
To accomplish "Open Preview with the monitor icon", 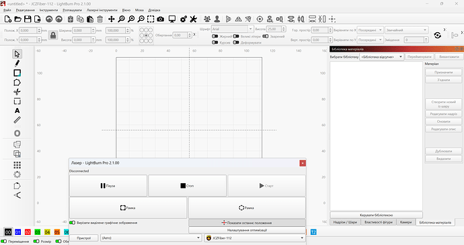I will point(172,19).
